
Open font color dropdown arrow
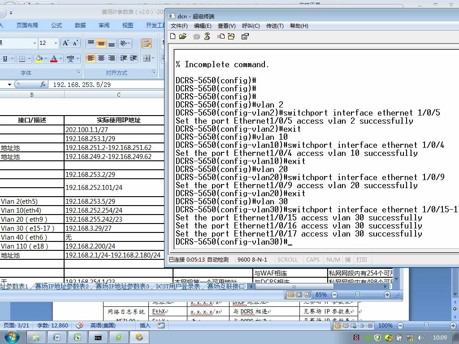coord(61,59)
